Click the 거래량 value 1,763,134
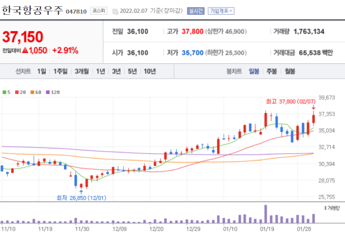The height and width of the screenshot is (241, 345). [x=309, y=32]
